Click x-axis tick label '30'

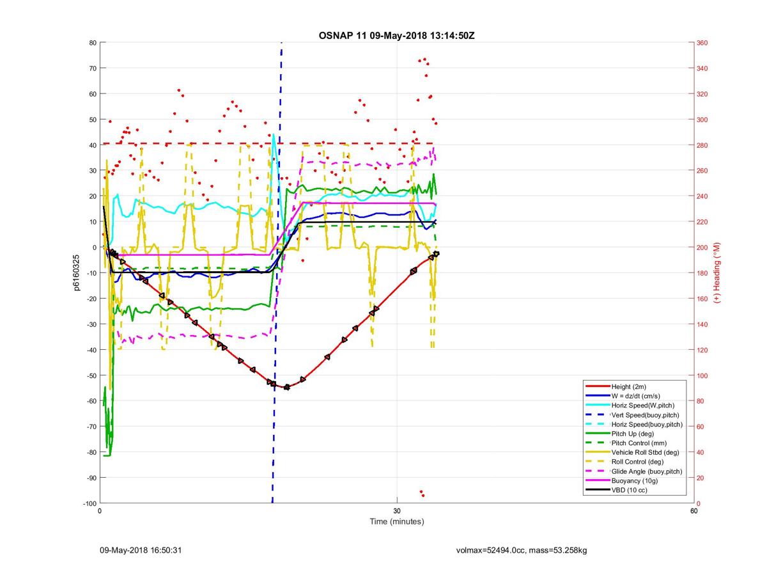click(x=397, y=511)
